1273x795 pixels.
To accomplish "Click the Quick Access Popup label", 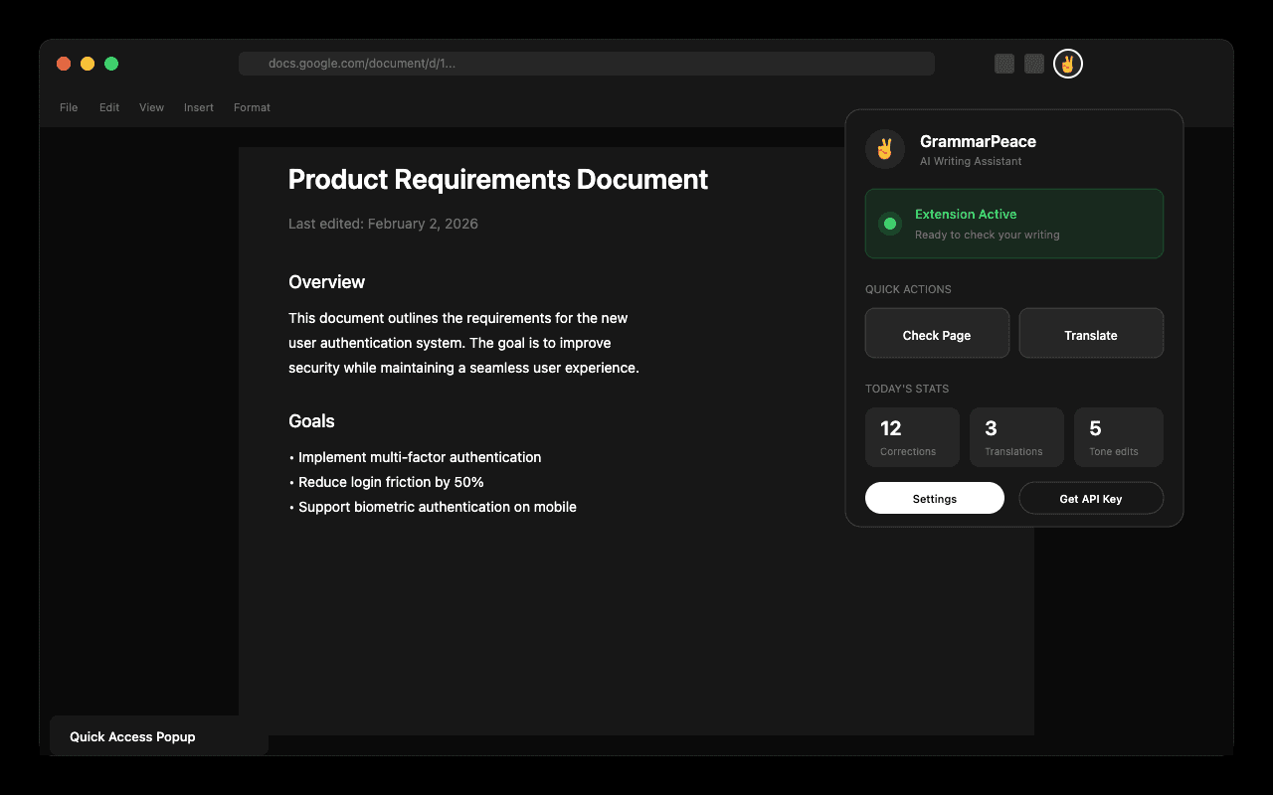I will [132, 736].
